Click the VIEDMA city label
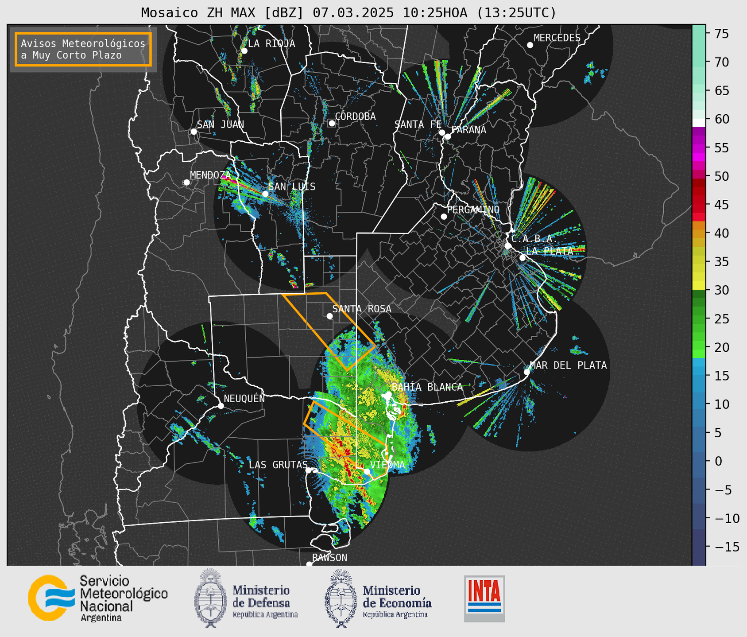This screenshot has height=637, width=747. click(387, 465)
